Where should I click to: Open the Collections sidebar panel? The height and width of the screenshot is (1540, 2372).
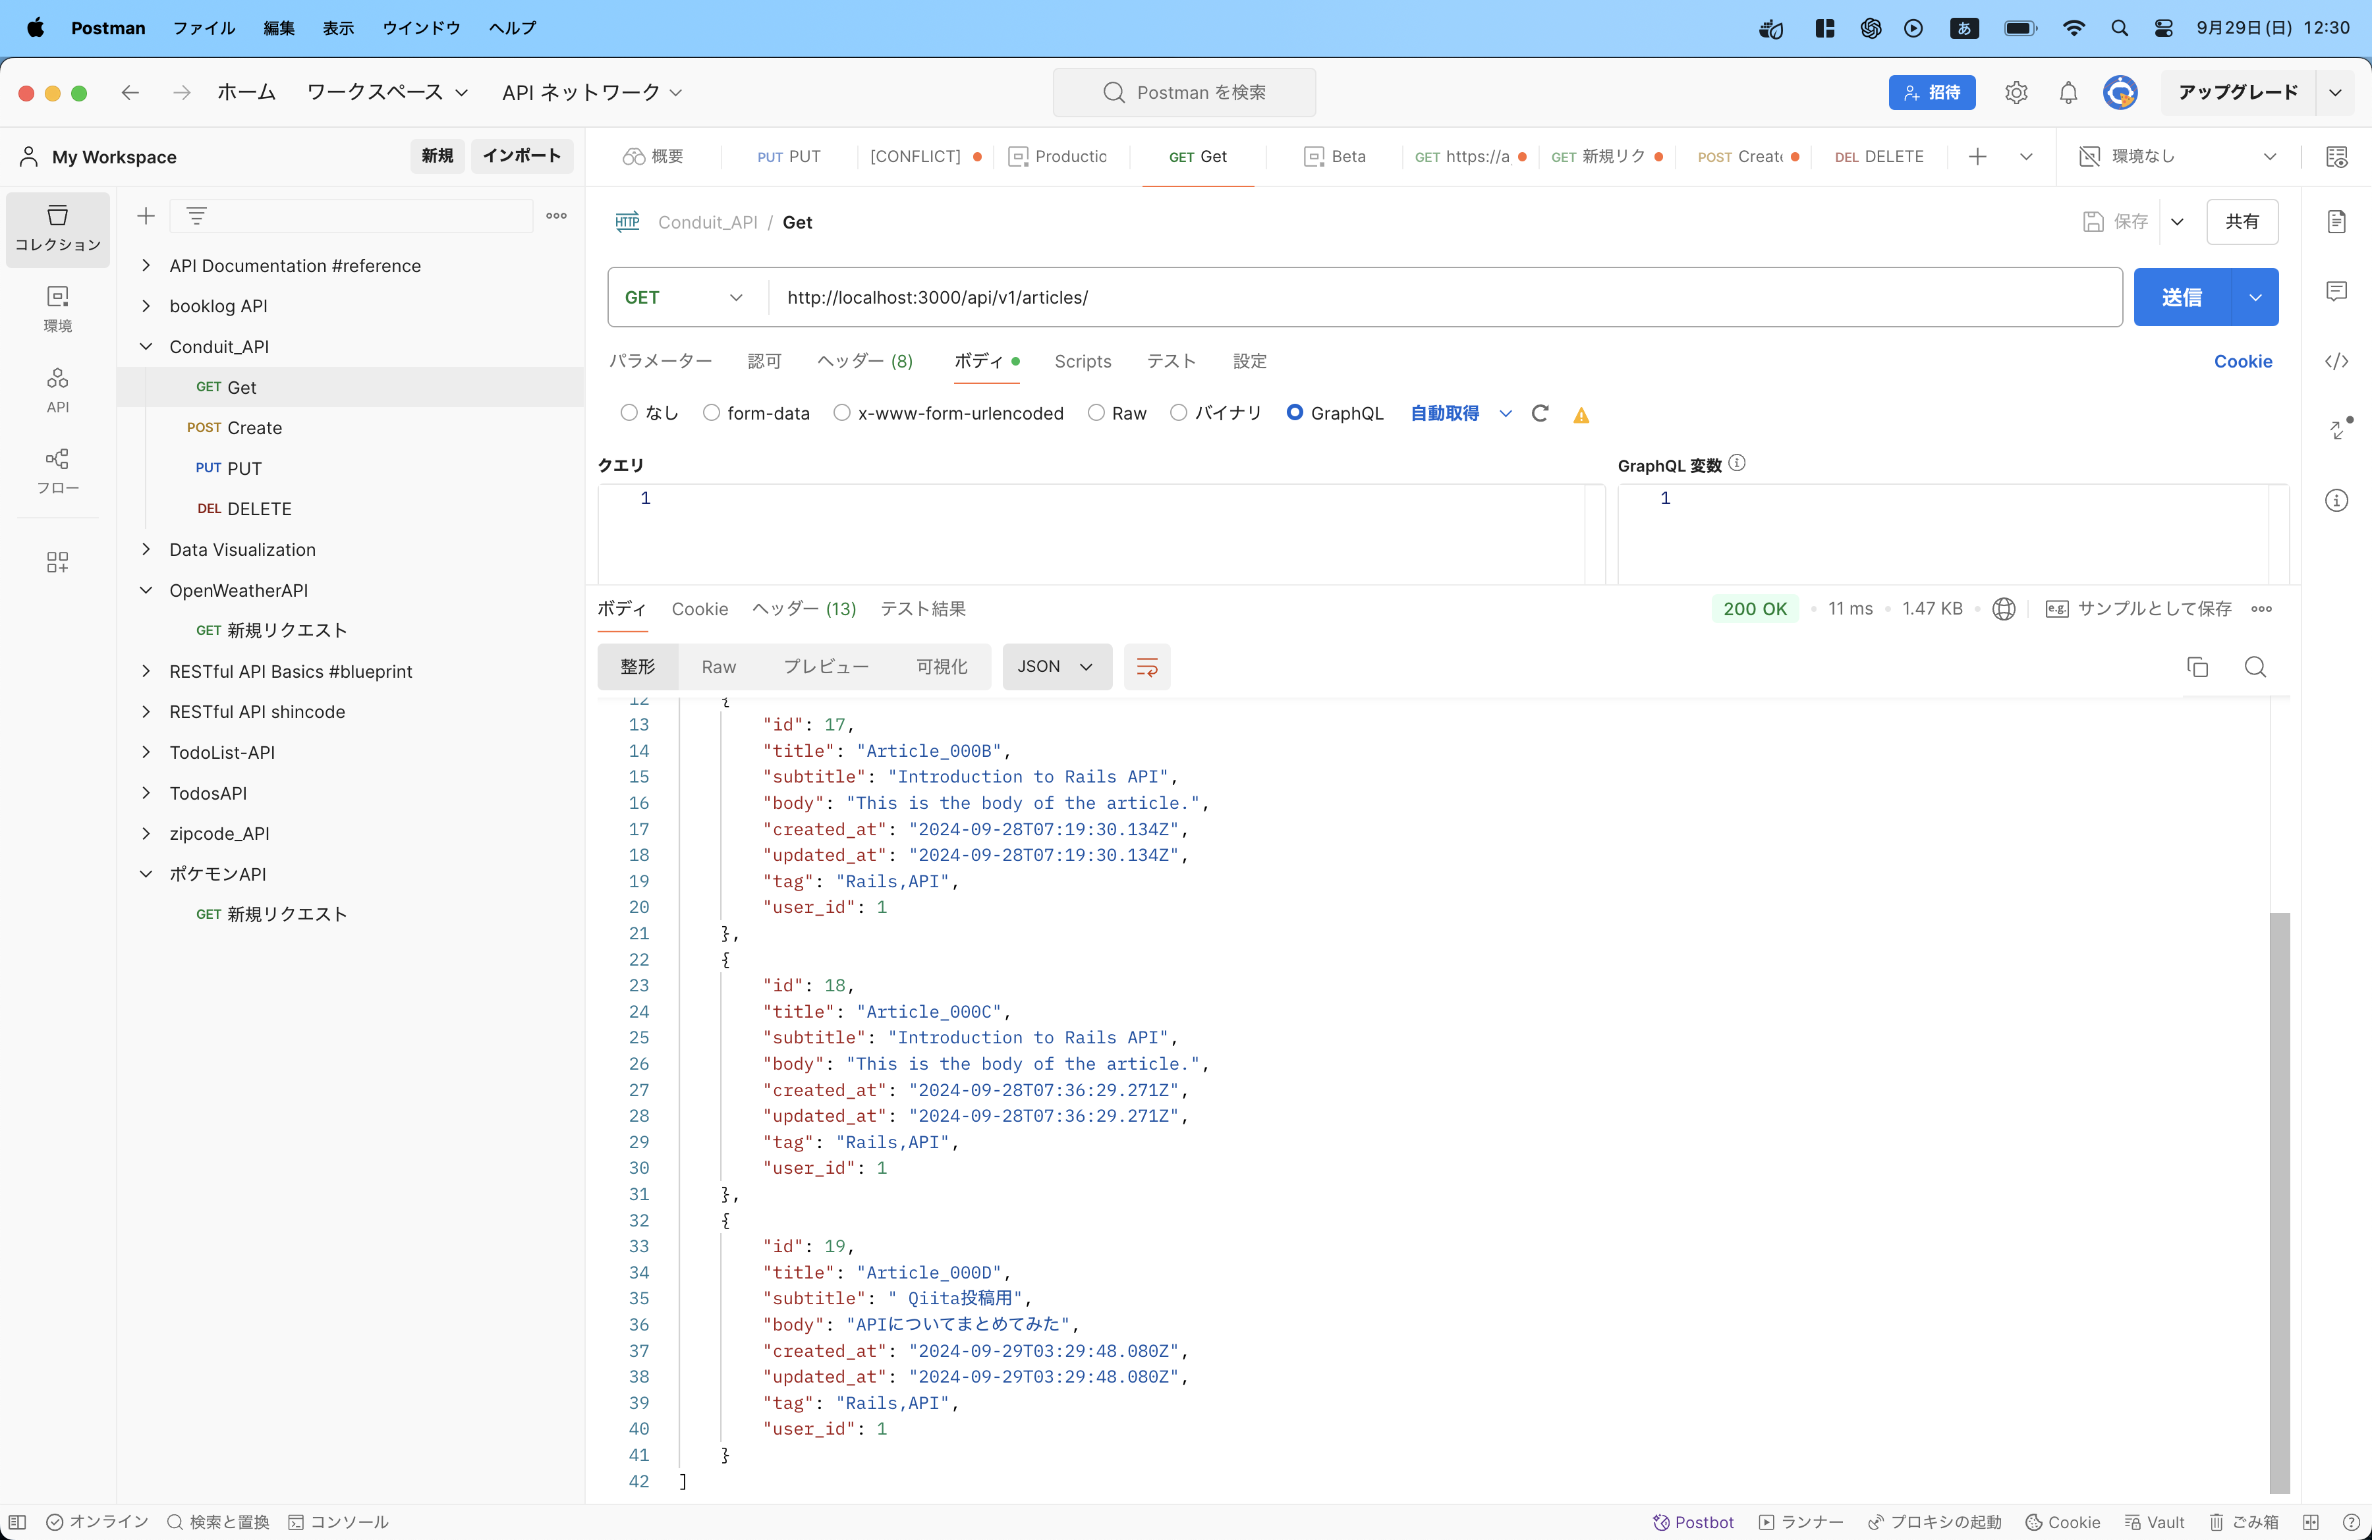(x=58, y=228)
